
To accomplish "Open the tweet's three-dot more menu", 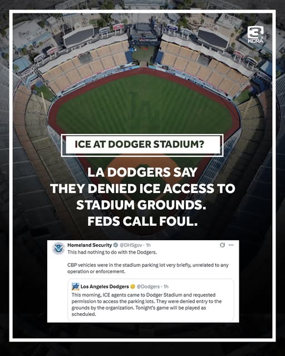I will tap(231, 245).
